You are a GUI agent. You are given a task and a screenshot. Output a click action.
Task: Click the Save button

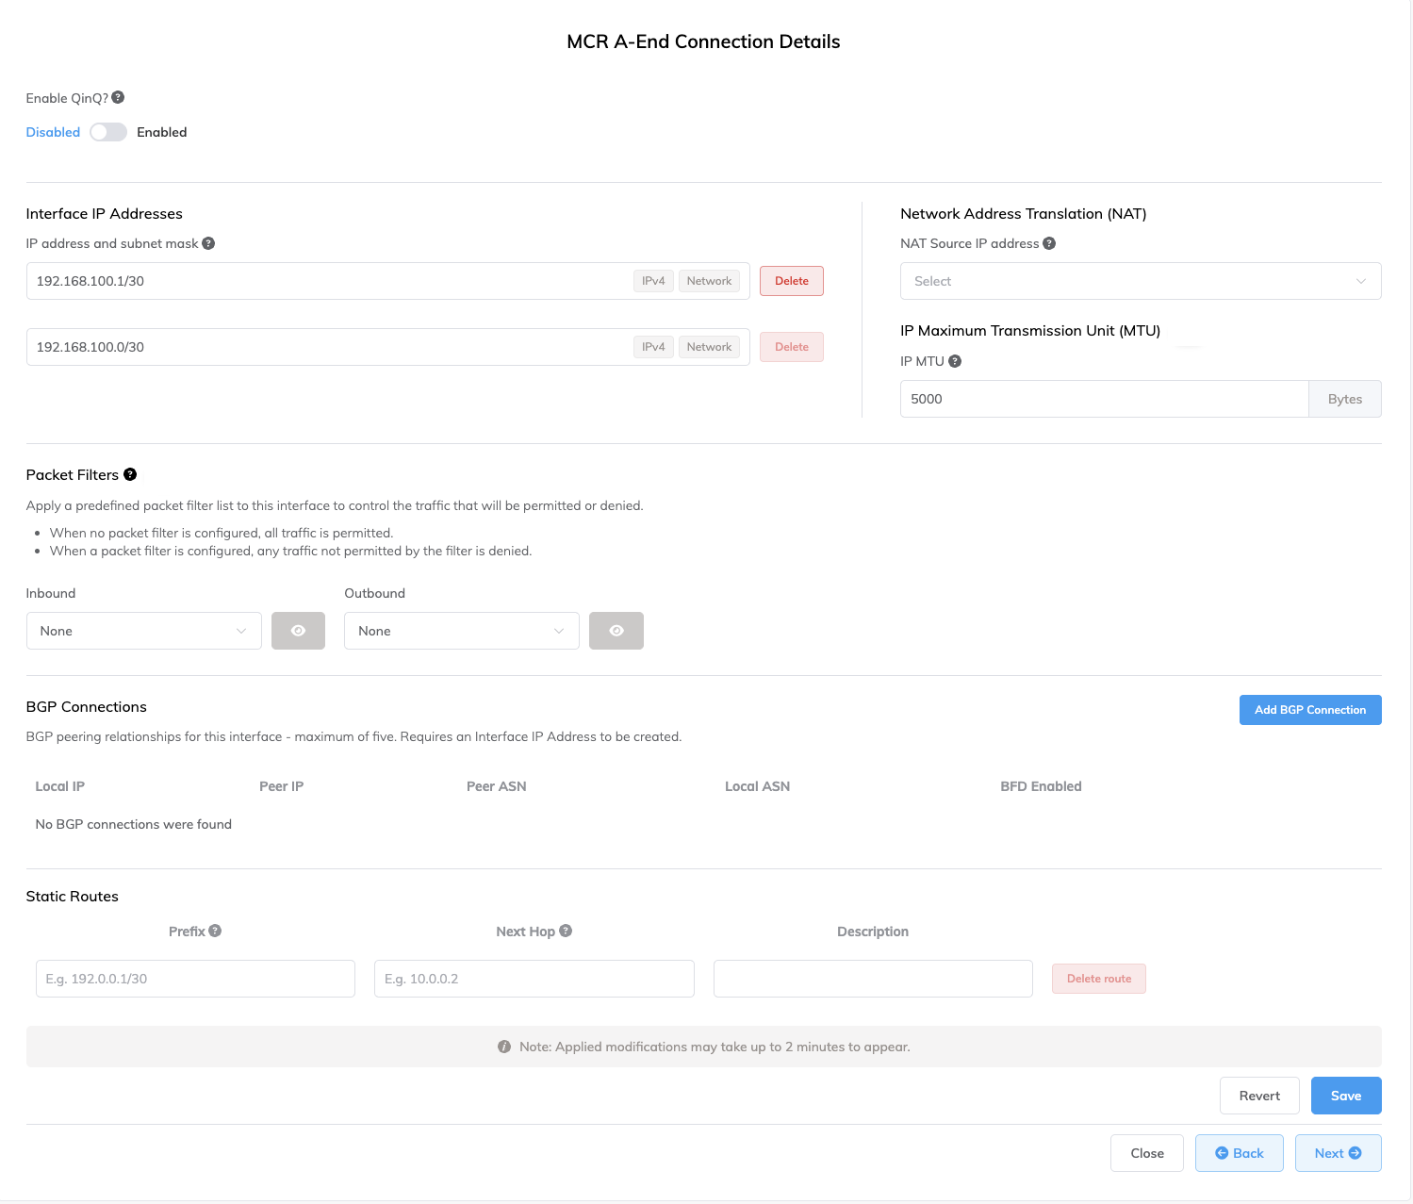click(x=1345, y=1096)
